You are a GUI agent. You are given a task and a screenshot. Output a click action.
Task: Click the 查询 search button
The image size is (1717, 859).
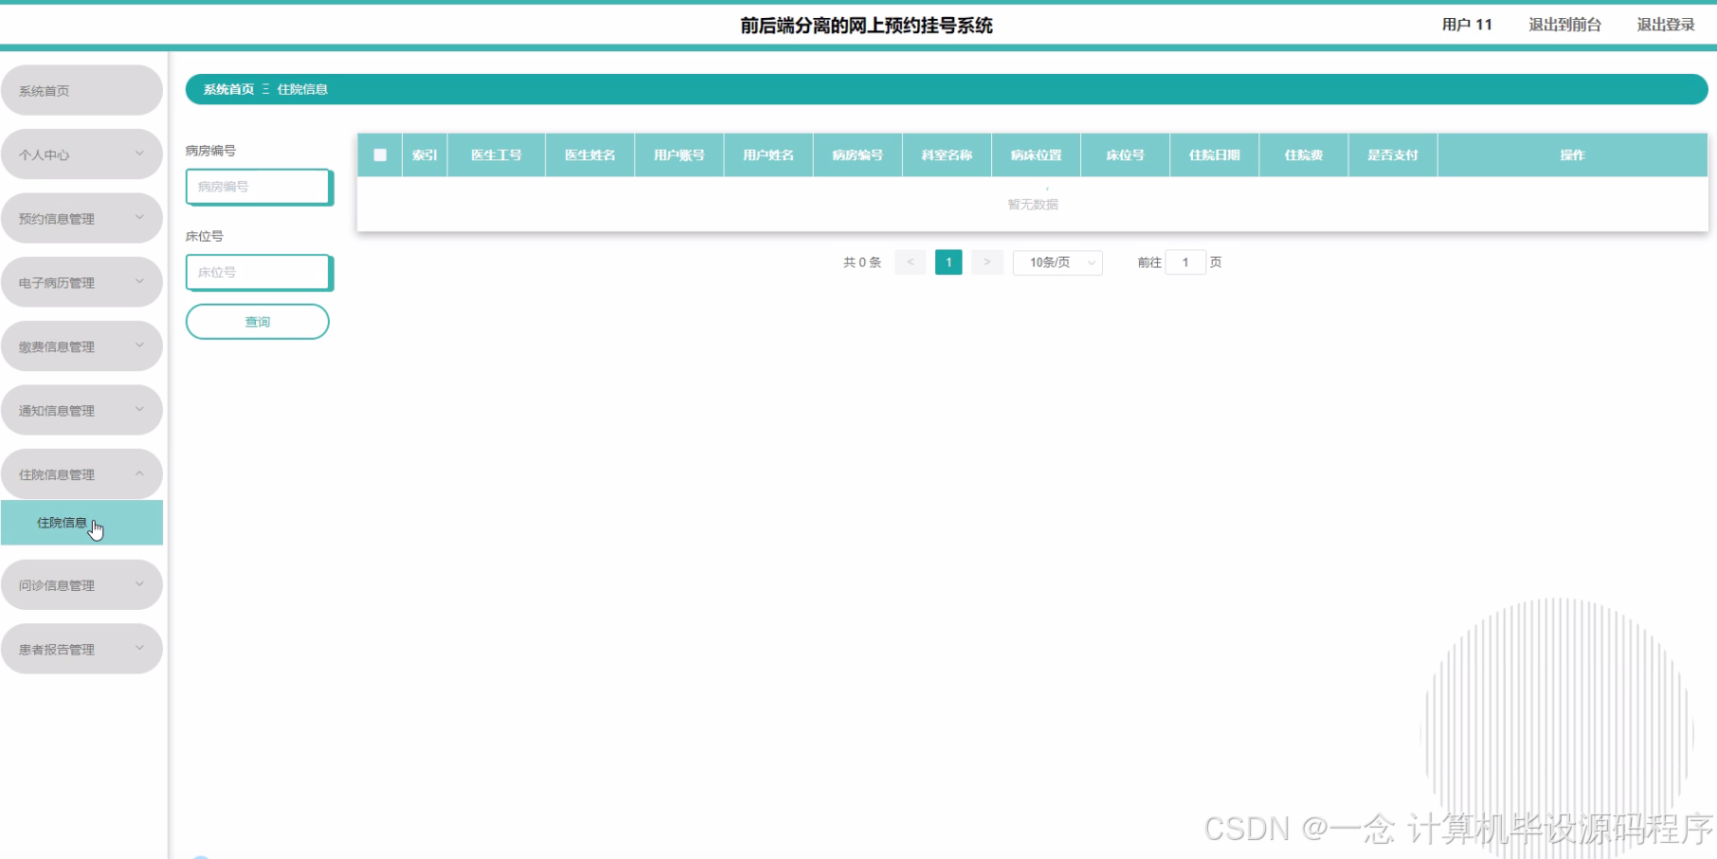[x=257, y=321]
